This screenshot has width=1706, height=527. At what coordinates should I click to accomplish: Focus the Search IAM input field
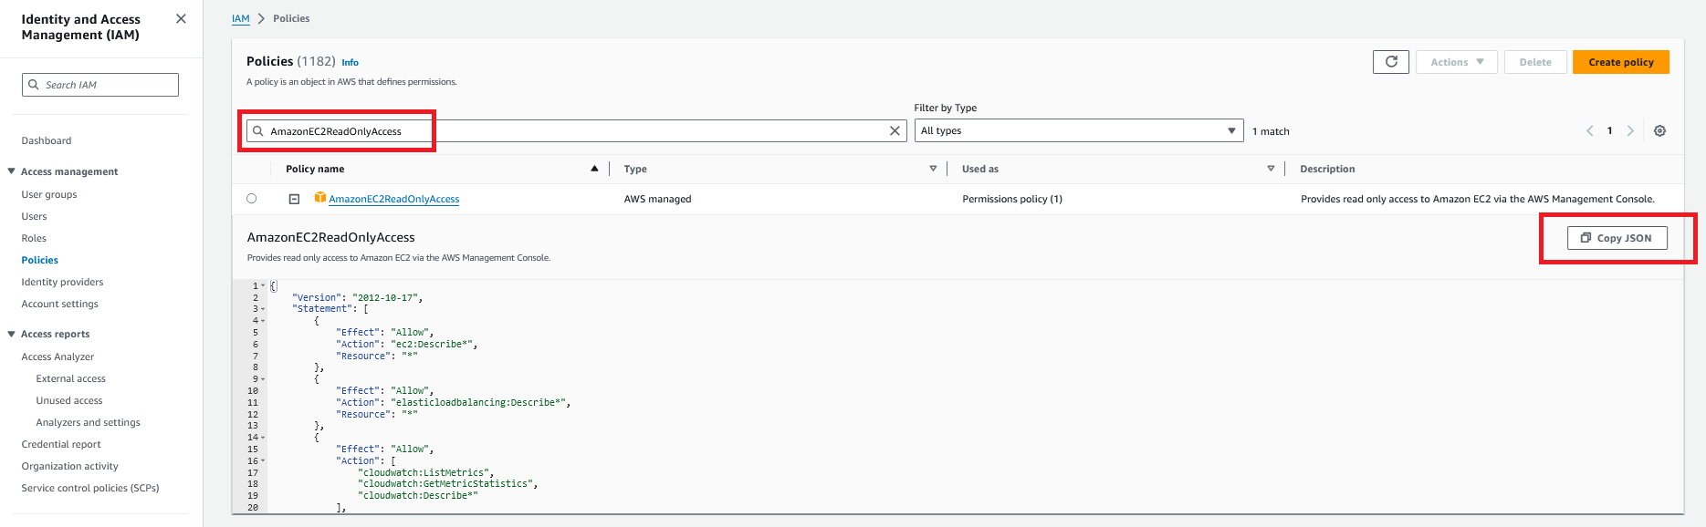100,85
